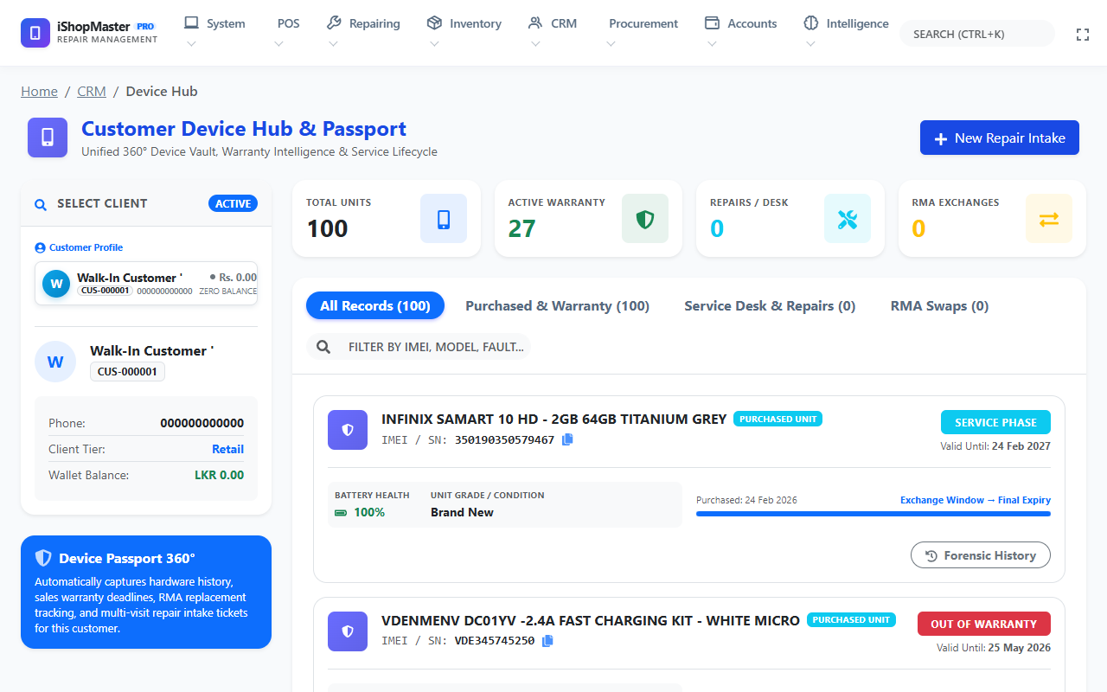Viewport: 1107px width, 692px height.
Task: Toggle fullscreen mode icon
Action: pyautogui.click(x=1082, y=35)
